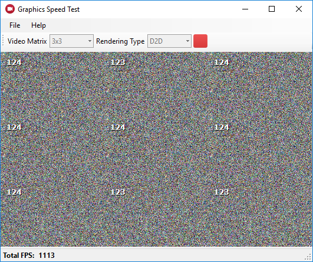
Task: Click the red stop test button
Action: click(x=200, y=41)
